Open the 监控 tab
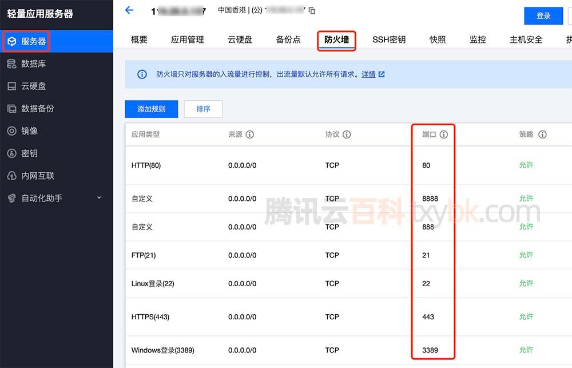572x368 pixels. 478,39
